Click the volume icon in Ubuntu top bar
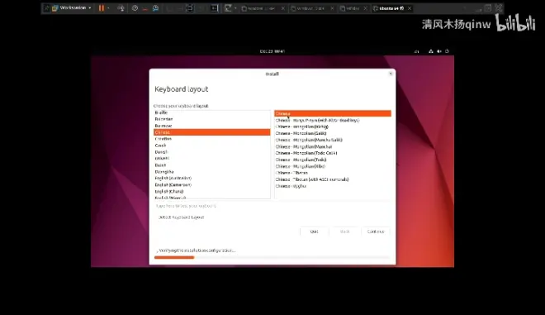The height and width of the screenshot is (315, 545). click(x=439, y=51)
